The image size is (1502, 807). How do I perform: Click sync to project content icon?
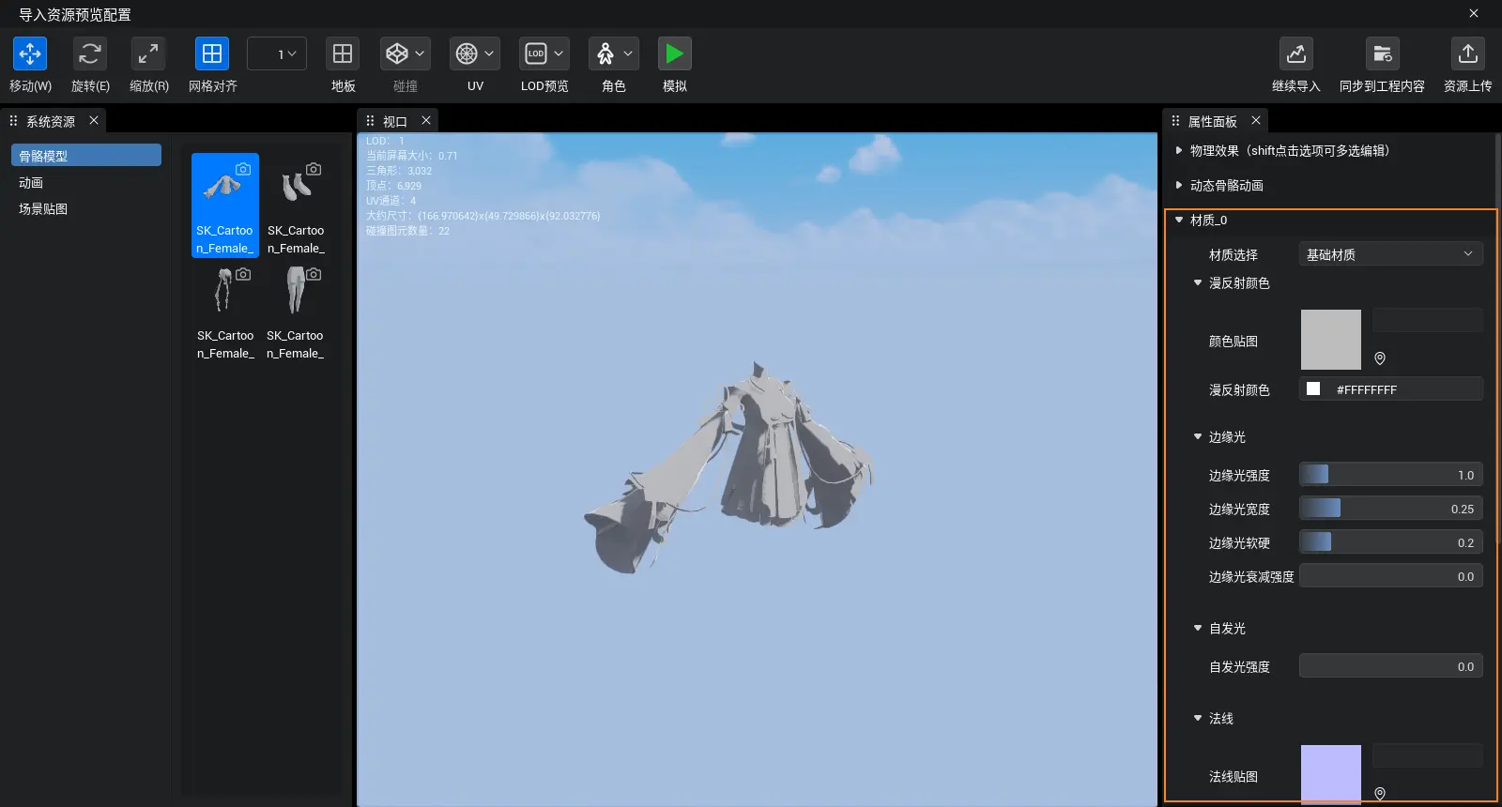(x=1382, y=53)
